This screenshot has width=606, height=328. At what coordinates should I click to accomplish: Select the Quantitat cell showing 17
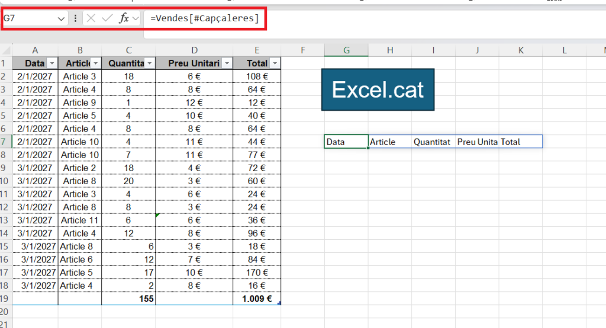pyautogui.click(x=128, y=272)
